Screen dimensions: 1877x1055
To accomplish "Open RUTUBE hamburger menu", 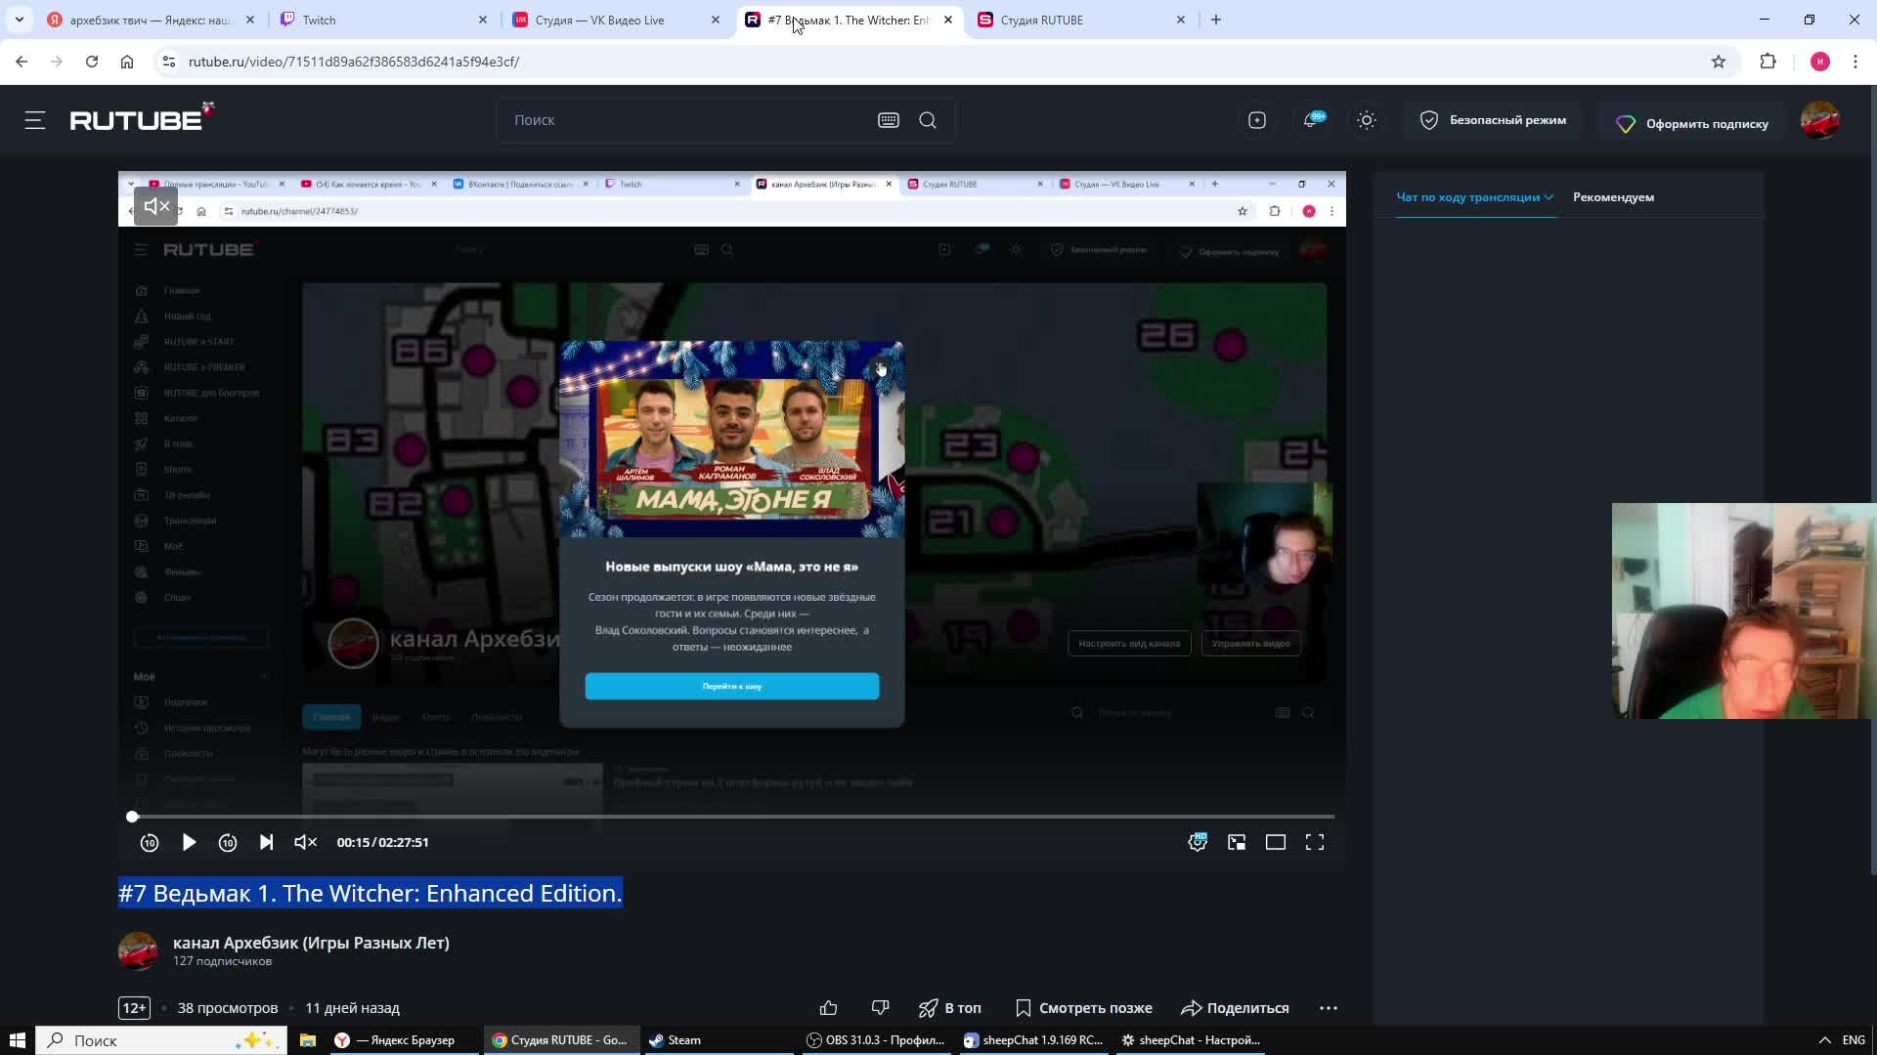I will click(35, 120).
